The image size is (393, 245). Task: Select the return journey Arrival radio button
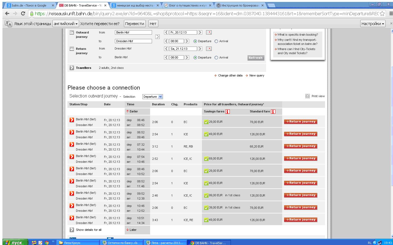point(216,58)
